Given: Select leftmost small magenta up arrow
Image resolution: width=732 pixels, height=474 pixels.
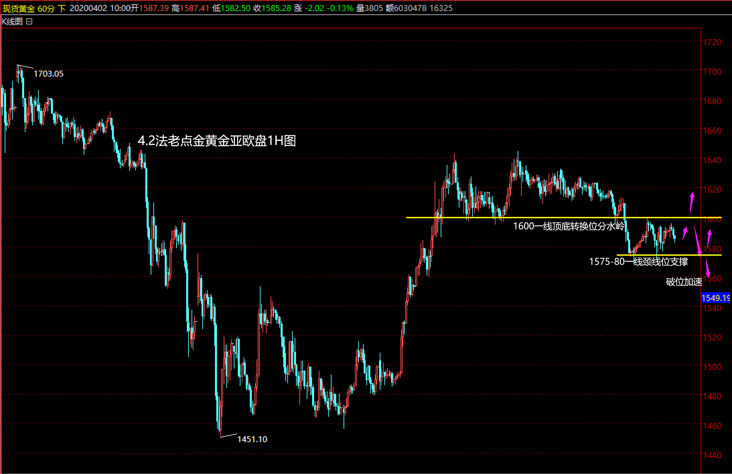Looking at the screenshot, I should (685, 233).
